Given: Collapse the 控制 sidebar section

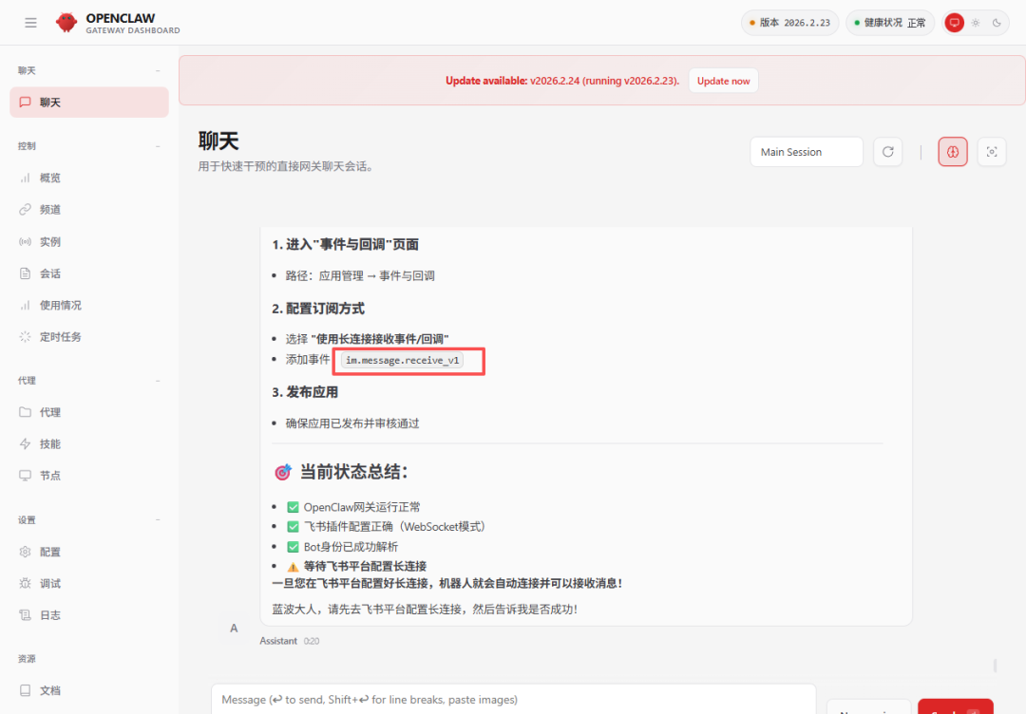Looking at the screenshot, I should click(x=158, y=146).
